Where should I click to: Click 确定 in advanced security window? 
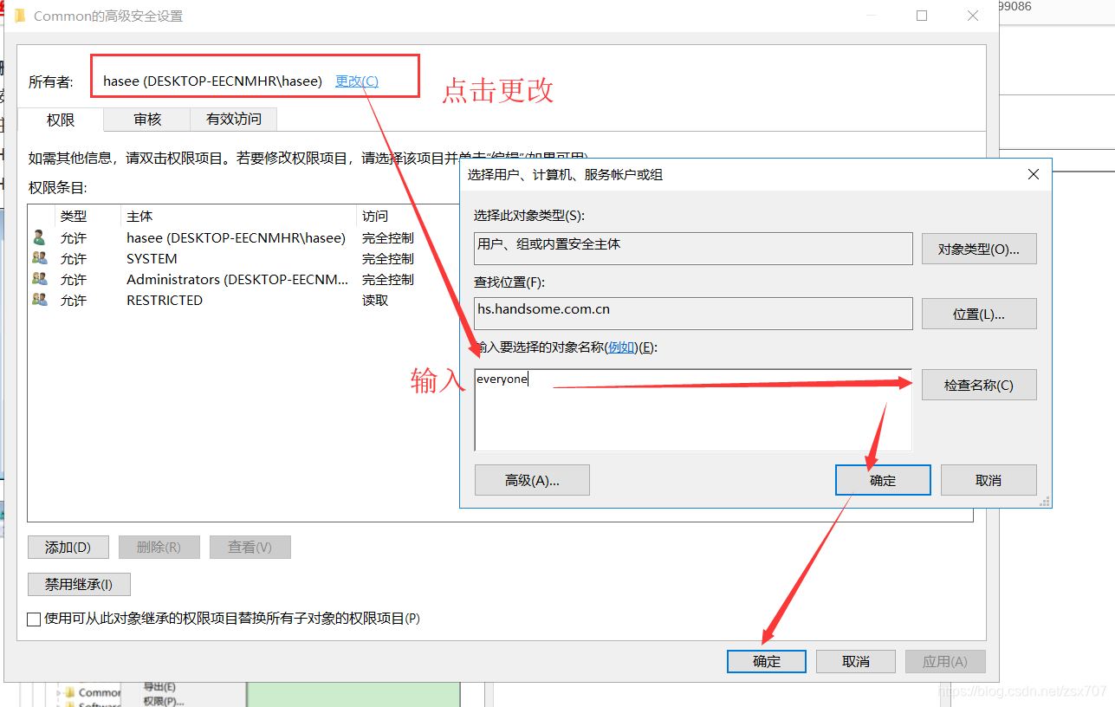click(767, 662)
